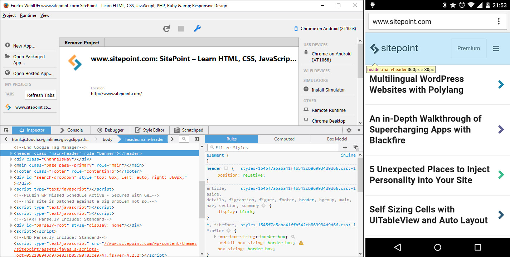This screenshot has width=510, height=257.
Task: Open runtime details via the wrench icon
Action: coord(197,29)
